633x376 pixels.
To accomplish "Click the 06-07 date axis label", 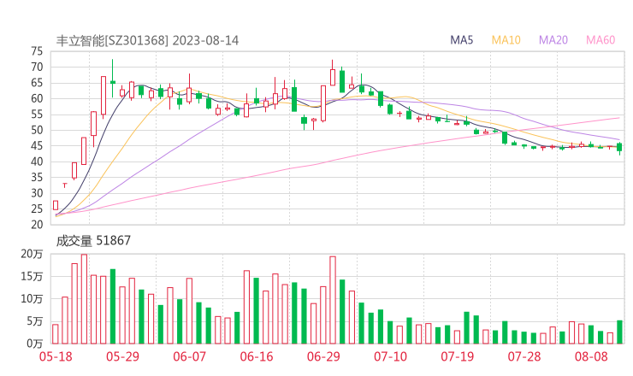I will [x=190, y=356].
